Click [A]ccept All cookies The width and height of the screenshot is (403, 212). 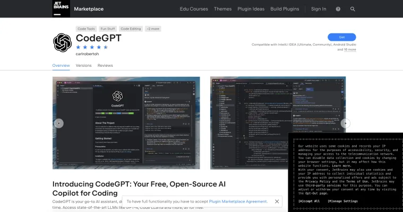click(x=309, y=201)
